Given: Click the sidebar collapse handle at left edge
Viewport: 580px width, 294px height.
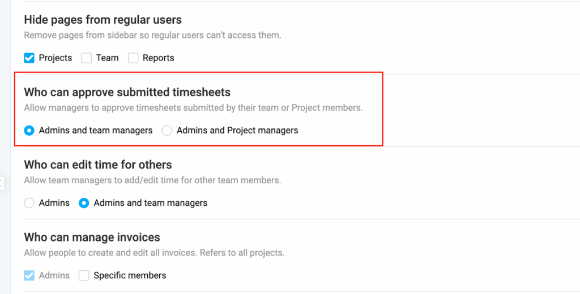Looking at the screenshot, I should coord(2,183).
